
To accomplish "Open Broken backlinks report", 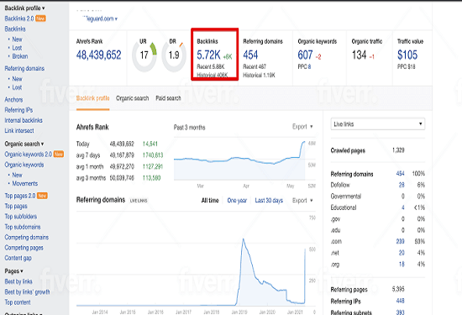I will click(20, 56).
